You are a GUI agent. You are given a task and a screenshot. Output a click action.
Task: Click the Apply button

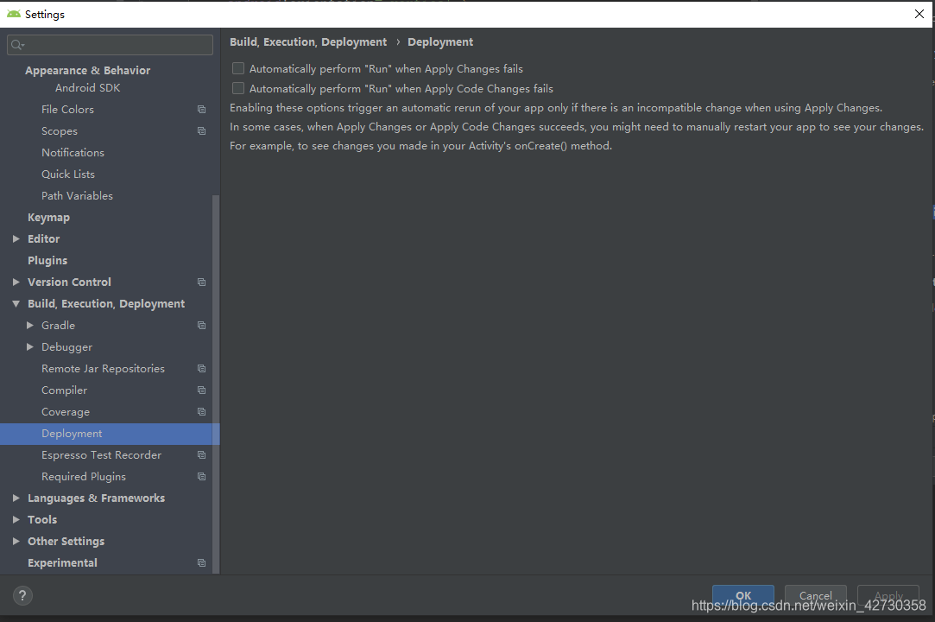pyautogui.click(x=888, y=595)
